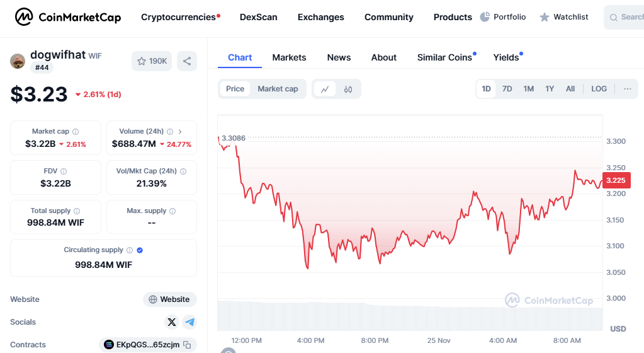Click the share icon button
The height and width of the screenshot is (353, 644).
point(187,61)
